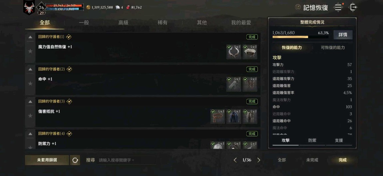This screenshot has height=176, width=383.
Task: Click the exit door icon
Action: tap(353, 7)
